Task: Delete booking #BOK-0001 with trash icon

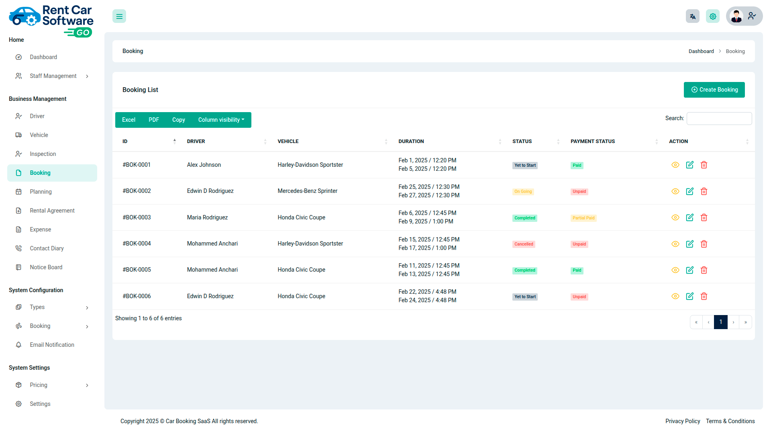Action: (704, 165)
